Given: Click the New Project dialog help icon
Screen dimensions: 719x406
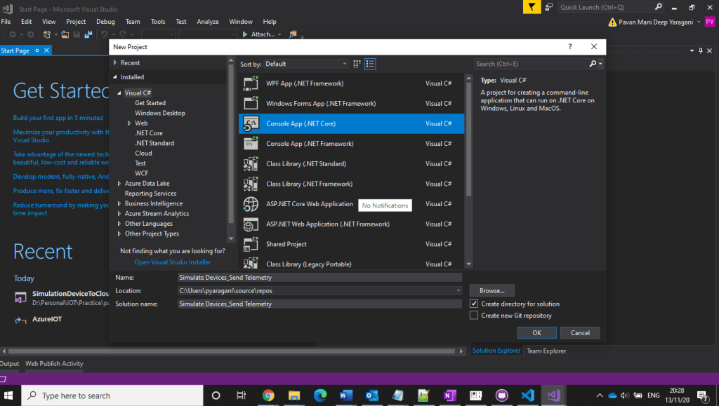Looking at the screenshot, I should [x=569, y=46].
